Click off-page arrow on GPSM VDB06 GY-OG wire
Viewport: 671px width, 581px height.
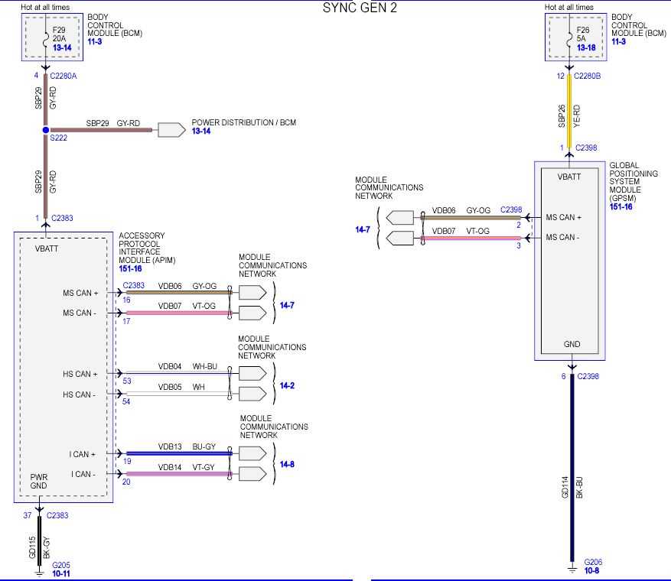(399, 218)
